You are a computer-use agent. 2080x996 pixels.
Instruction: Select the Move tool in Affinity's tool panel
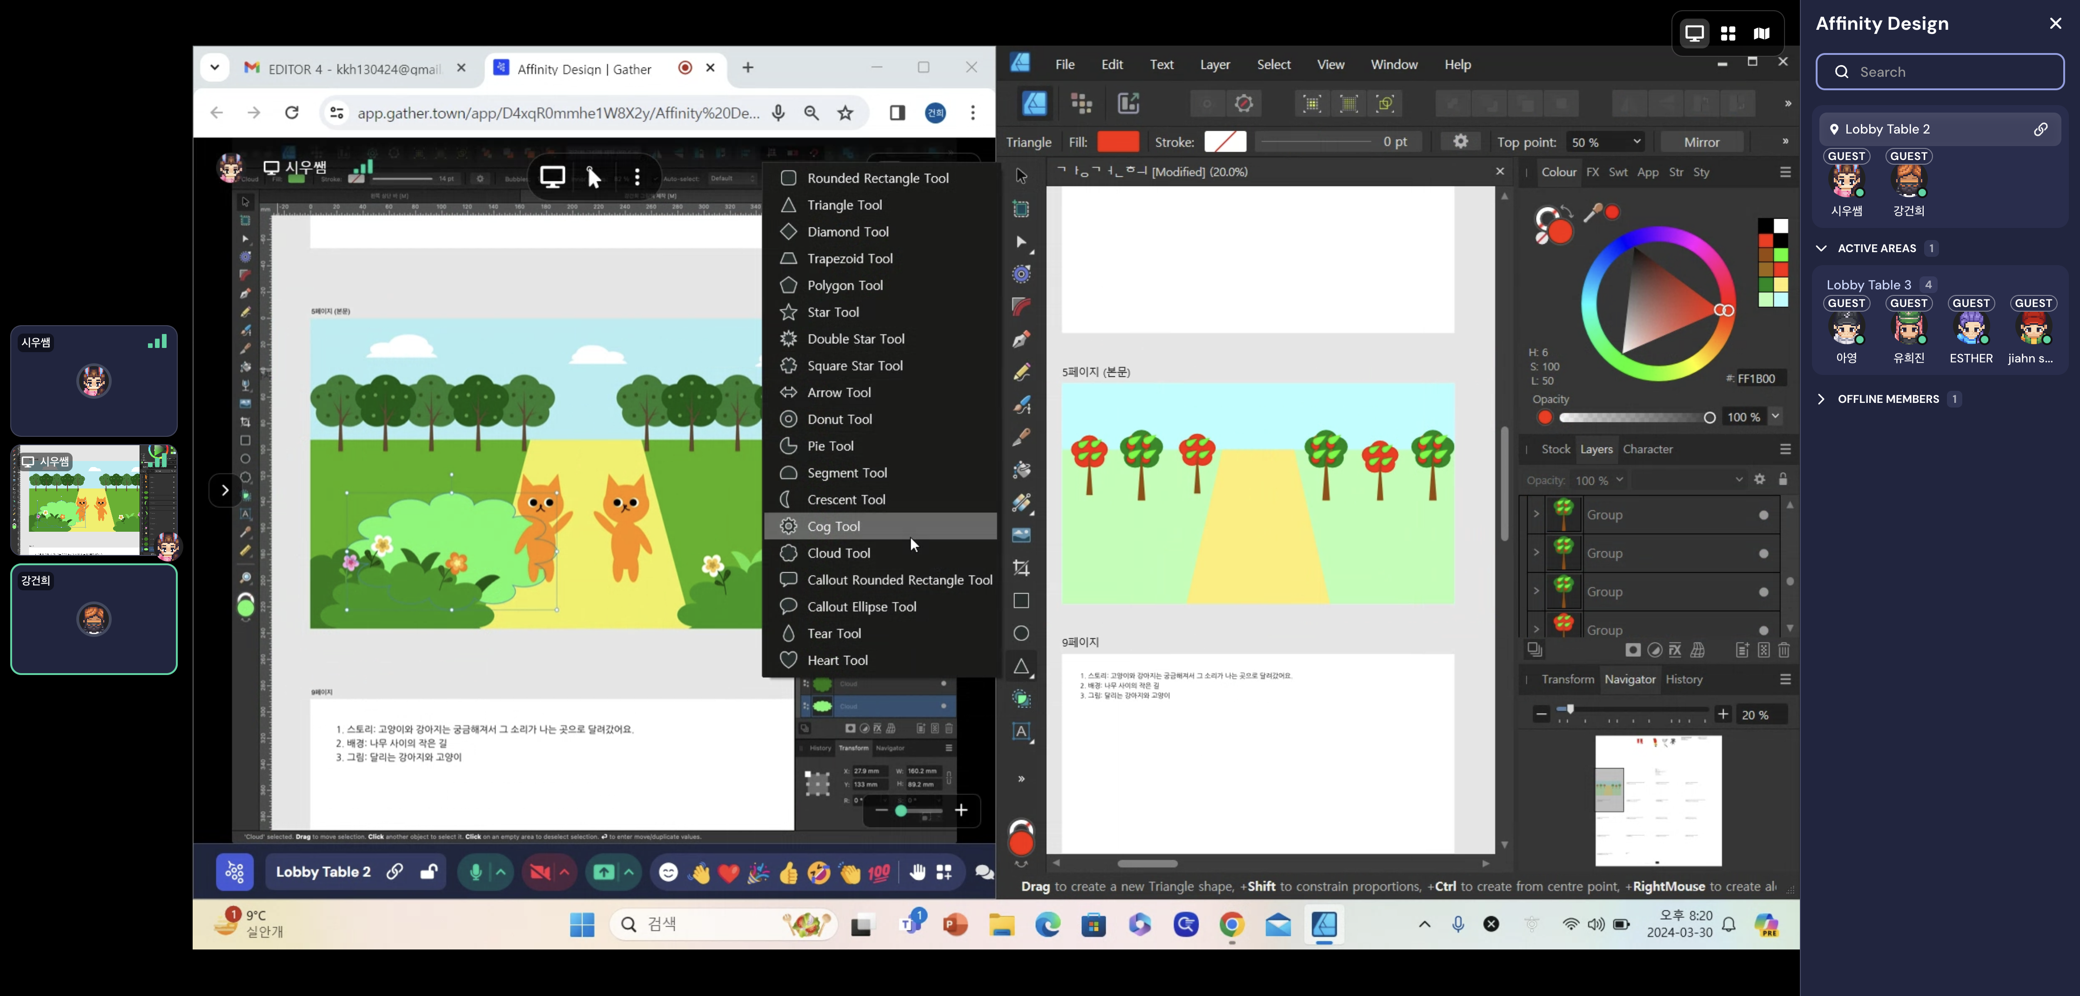[x=1021, y=176]
